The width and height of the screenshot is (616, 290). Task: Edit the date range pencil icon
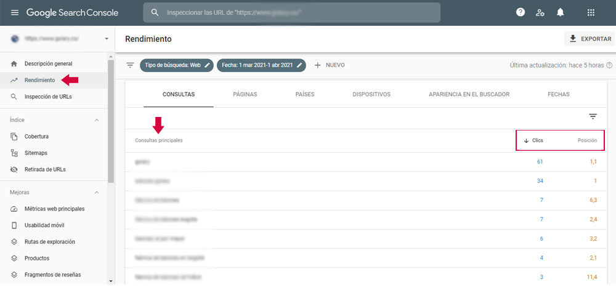coord(300,65)
